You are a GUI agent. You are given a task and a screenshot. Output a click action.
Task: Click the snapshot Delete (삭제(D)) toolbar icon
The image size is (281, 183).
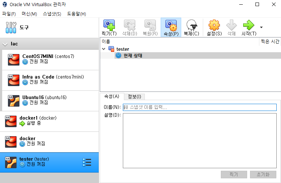(x=130, y=25)
